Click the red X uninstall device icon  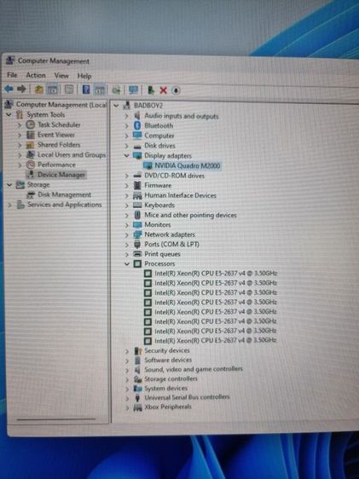(x=163, y=90)
